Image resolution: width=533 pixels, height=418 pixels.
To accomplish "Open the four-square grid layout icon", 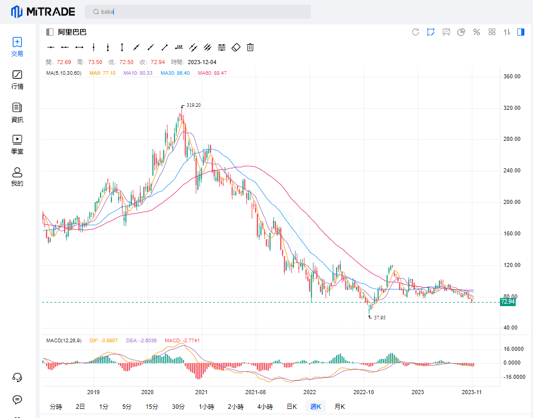I will (x=492, y=32).
